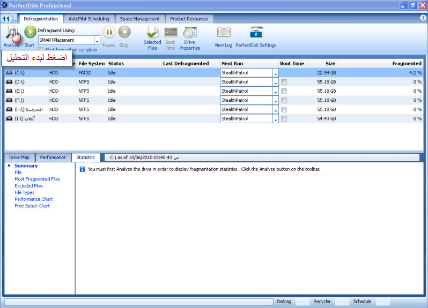Viewport: 428px width, 308px height.
Task: Switch to AutoPilot Scheduling tab
Action: [89, 19]
